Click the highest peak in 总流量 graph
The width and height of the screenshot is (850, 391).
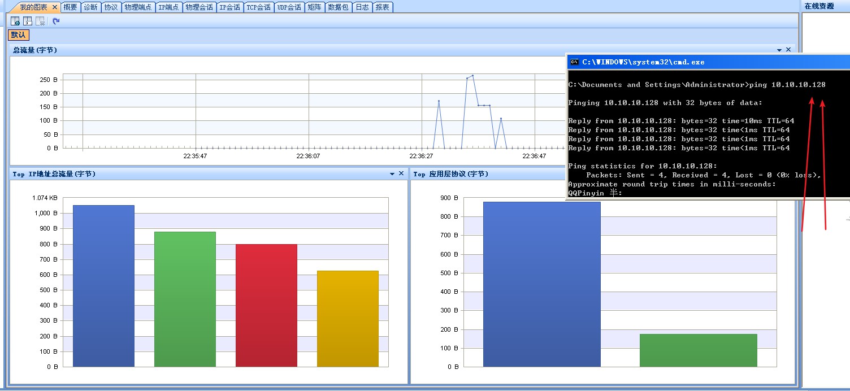tap(472, 76)
